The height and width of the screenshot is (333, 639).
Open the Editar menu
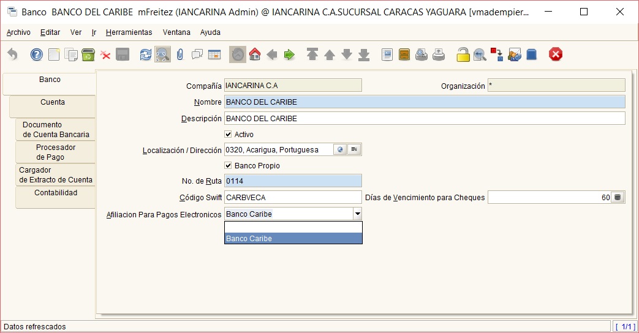[x=50, y=32]
